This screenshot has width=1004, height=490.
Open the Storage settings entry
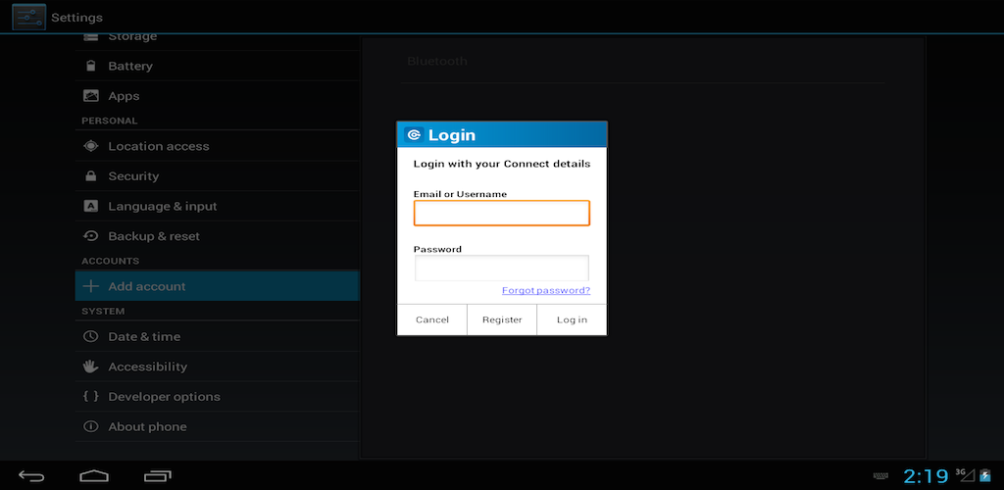(x=217, y=39)
